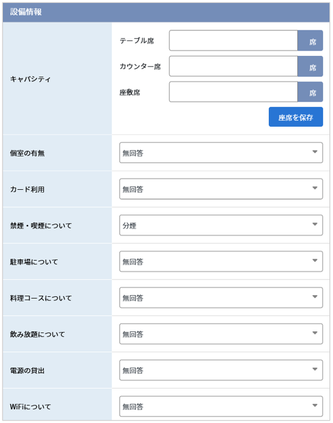This screenshot has width=333, height=423.
Task: Open the WiFiについて dropdown
Action: coord(221,406)
